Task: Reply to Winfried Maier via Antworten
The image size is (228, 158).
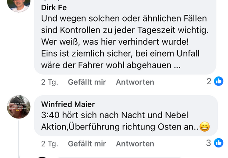Action: (135, 144)
